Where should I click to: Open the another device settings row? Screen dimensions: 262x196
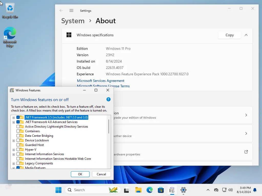[x=183, y=133]
